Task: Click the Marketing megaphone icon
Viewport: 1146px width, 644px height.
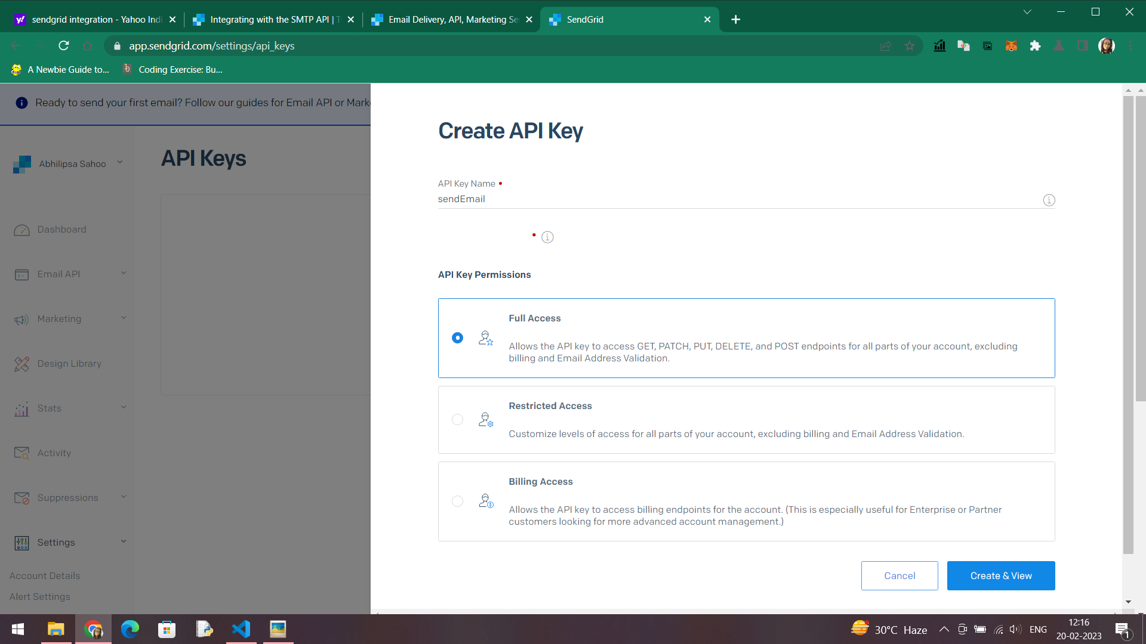Action: click(21, 320)
